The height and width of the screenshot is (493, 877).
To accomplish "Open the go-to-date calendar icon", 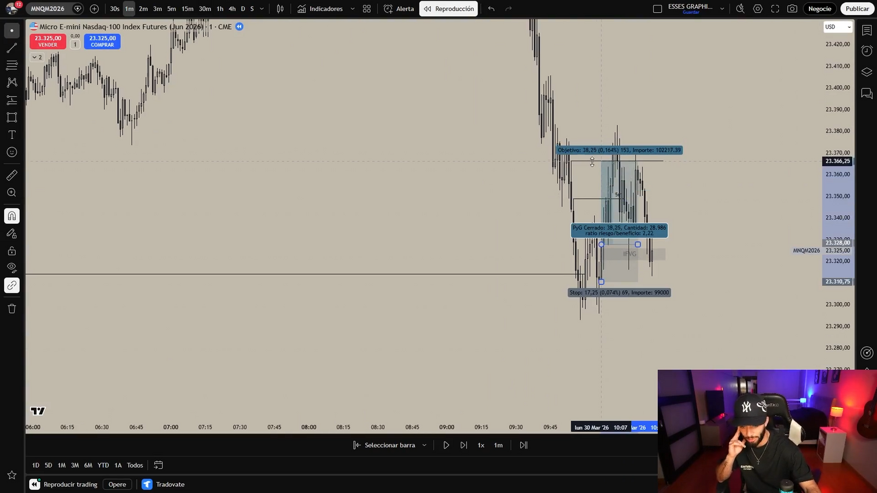I will click(x=158, y=465).
